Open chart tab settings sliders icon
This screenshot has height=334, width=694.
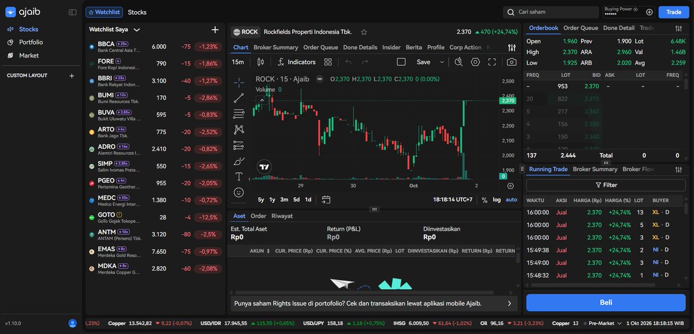click(x=512, y=48)
